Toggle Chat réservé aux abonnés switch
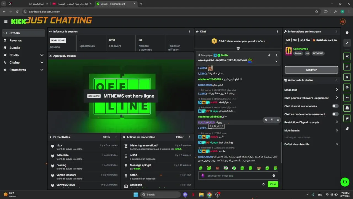Screen dimensions: 353x199 pyautogui.click(x=335, y=106)
